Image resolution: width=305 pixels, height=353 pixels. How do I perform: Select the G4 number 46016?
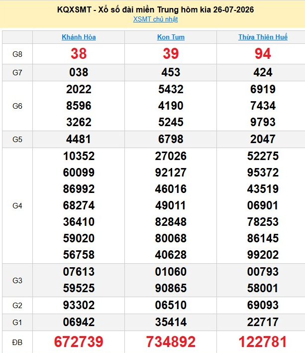tap(171, 189)
